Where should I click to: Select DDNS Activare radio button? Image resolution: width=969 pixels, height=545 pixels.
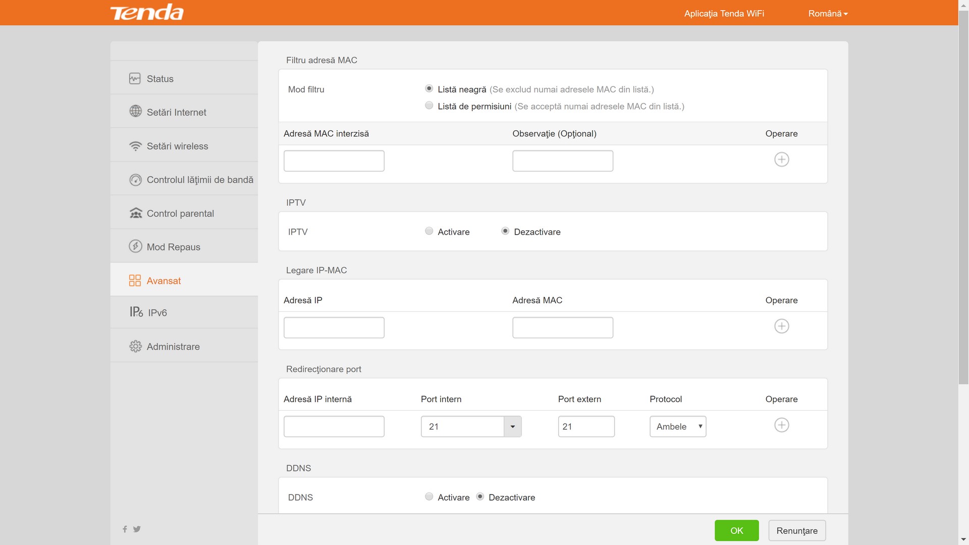(x=429, y=497)
